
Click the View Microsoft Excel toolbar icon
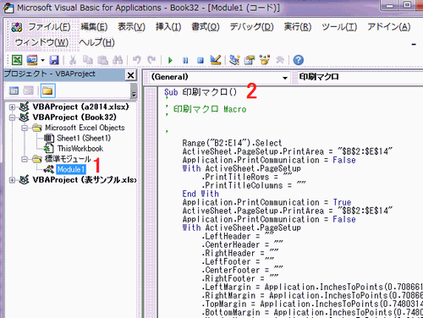(x=17, y=60)
